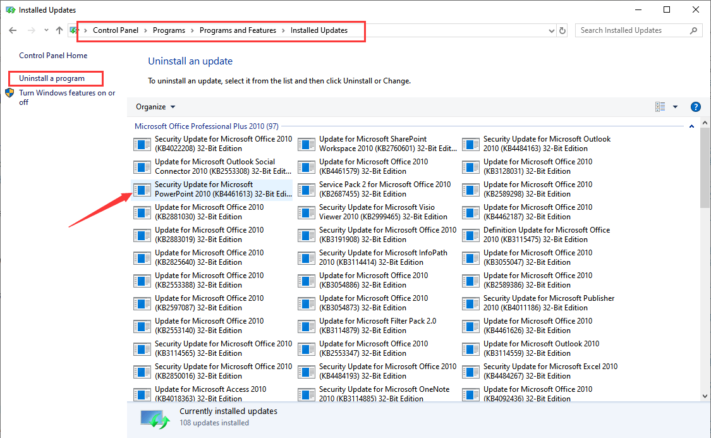
Task: Select Security Update for Excel 2010 (KB4484267)
Action: [x=540, y=372]
